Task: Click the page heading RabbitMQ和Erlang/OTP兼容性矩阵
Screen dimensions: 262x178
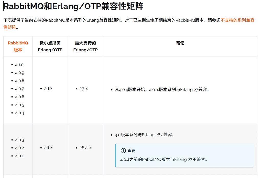Action: (x=73, y=6)
